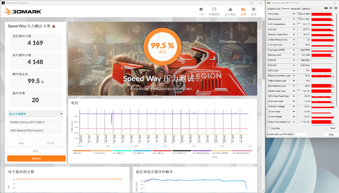Click the save as button in 3DMark sidebar
The image size is (339, 193).
(x=50, y=143)
